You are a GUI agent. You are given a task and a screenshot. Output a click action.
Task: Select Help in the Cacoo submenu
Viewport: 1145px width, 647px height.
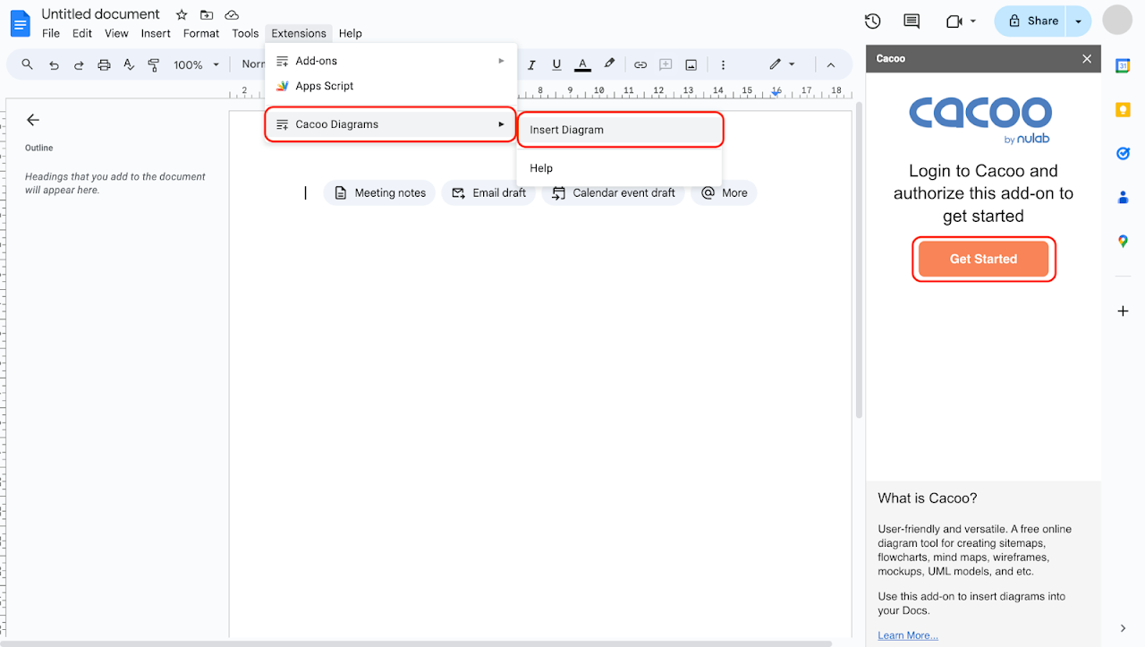click(620, 168)
